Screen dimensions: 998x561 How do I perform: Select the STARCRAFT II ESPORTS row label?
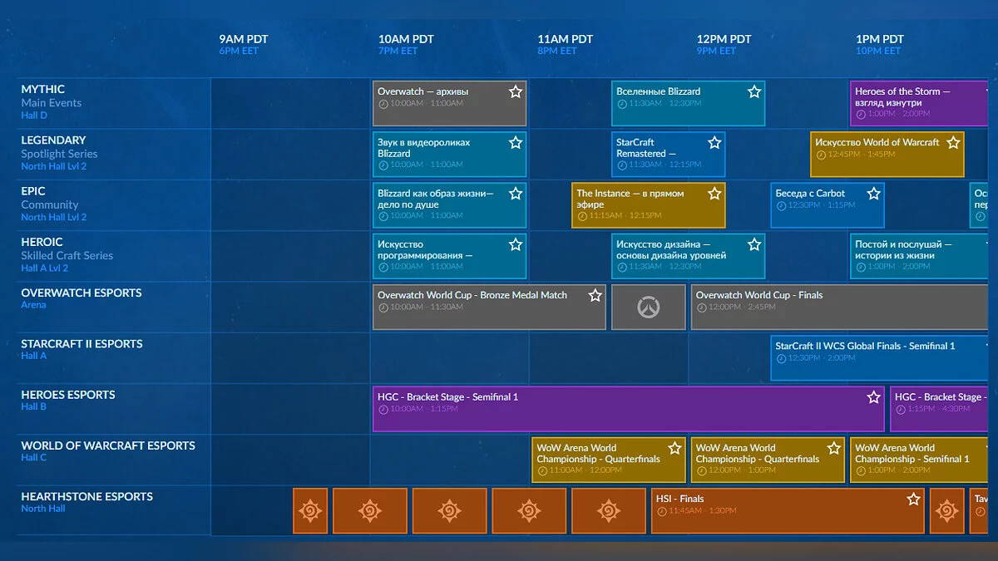click(x=82, y=344)
